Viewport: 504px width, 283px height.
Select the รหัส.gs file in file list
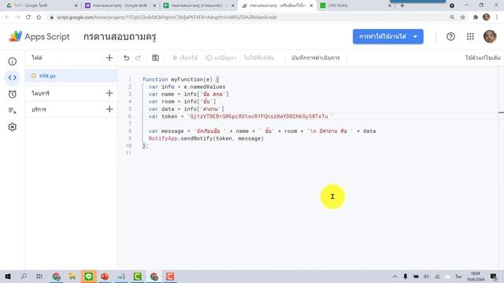coord(71,75)
